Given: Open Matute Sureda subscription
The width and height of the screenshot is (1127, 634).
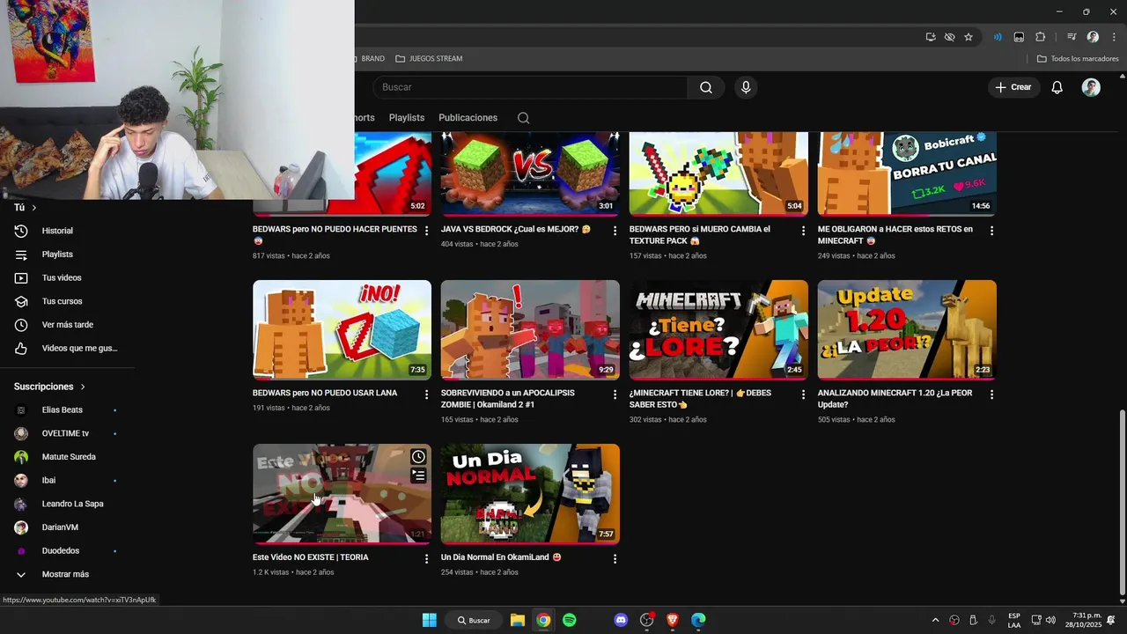Looking at the screenshot, I should point(67,457).
